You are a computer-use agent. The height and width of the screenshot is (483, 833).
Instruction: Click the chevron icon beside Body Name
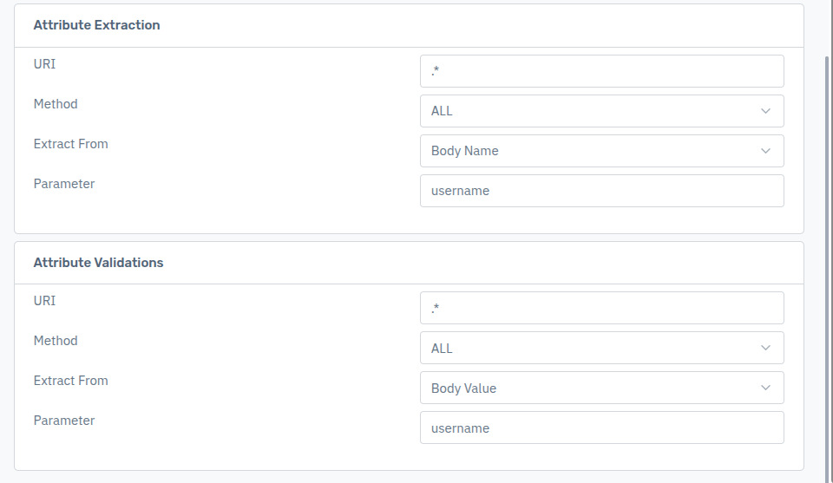coord(765,151)
